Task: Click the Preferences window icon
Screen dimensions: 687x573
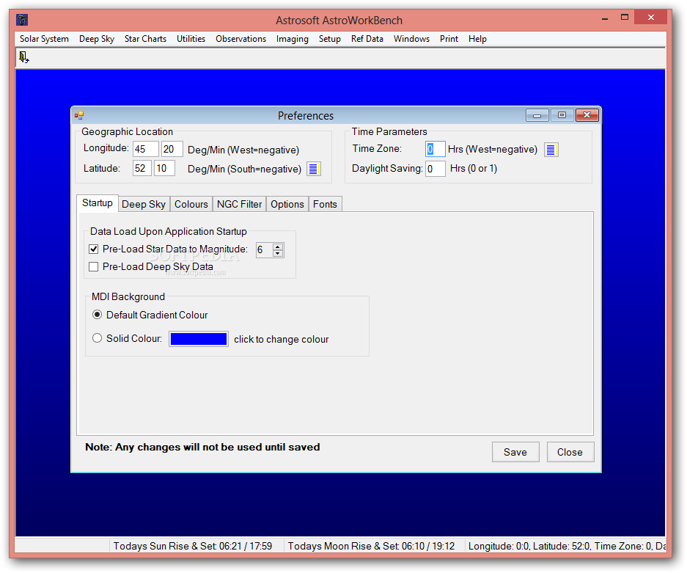Action: pyautogui.click(x=79, y=115)
